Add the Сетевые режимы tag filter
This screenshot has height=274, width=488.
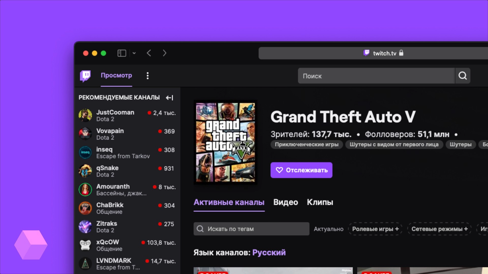pyautogui.click(x=440, y=229)
